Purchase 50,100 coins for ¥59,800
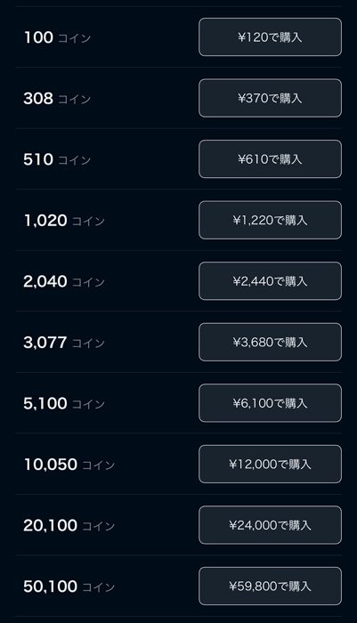357x623 pixels. (x=270, y=586)
